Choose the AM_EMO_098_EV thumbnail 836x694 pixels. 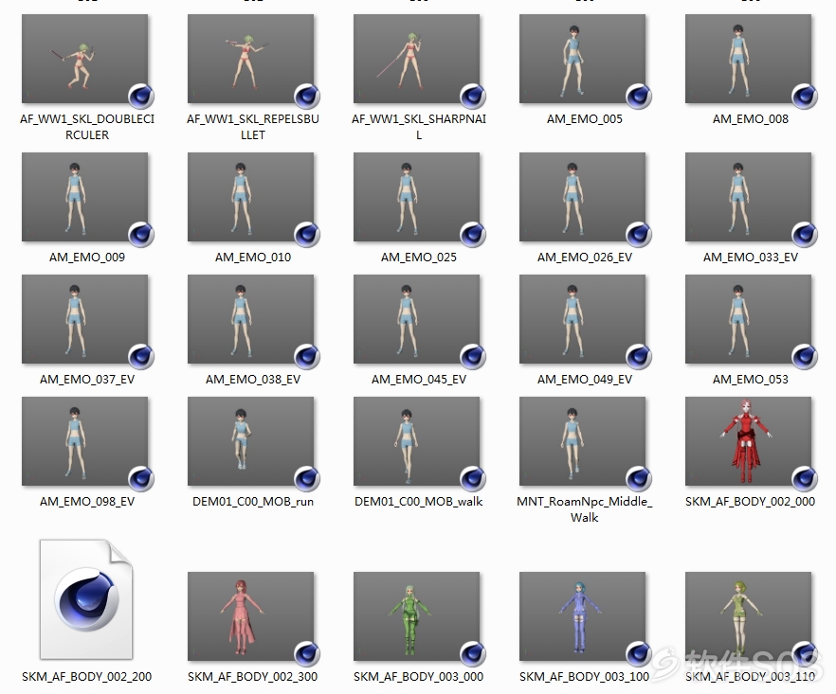(x=84, y=441)
